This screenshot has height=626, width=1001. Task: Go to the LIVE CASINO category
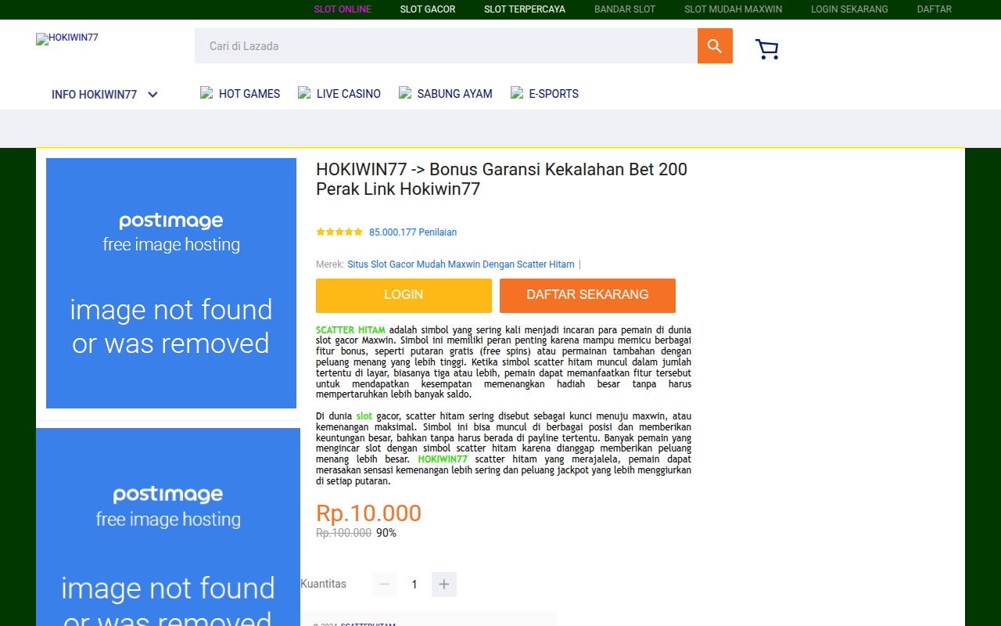349,94
